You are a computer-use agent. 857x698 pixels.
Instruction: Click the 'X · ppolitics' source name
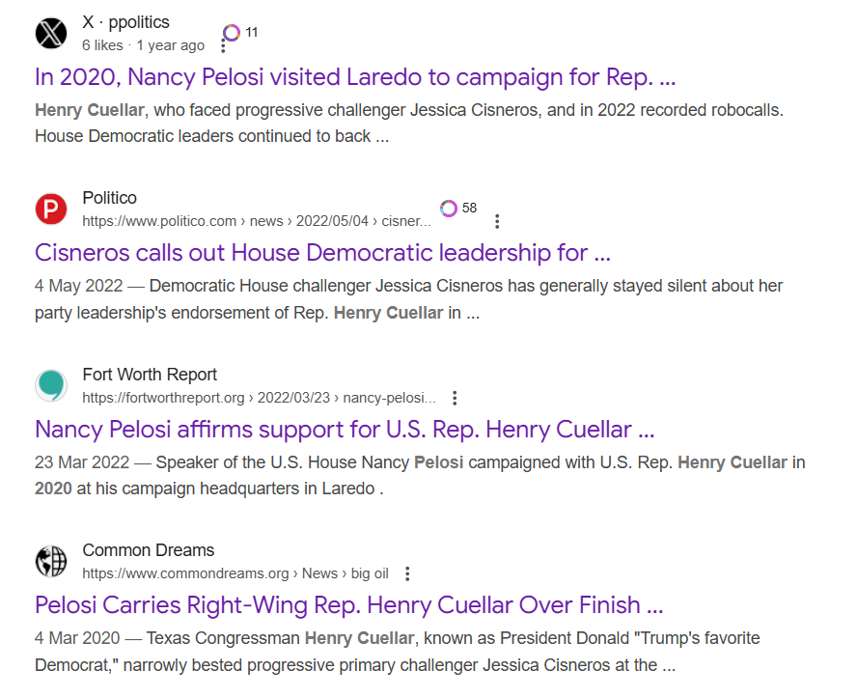pos(125,22)
